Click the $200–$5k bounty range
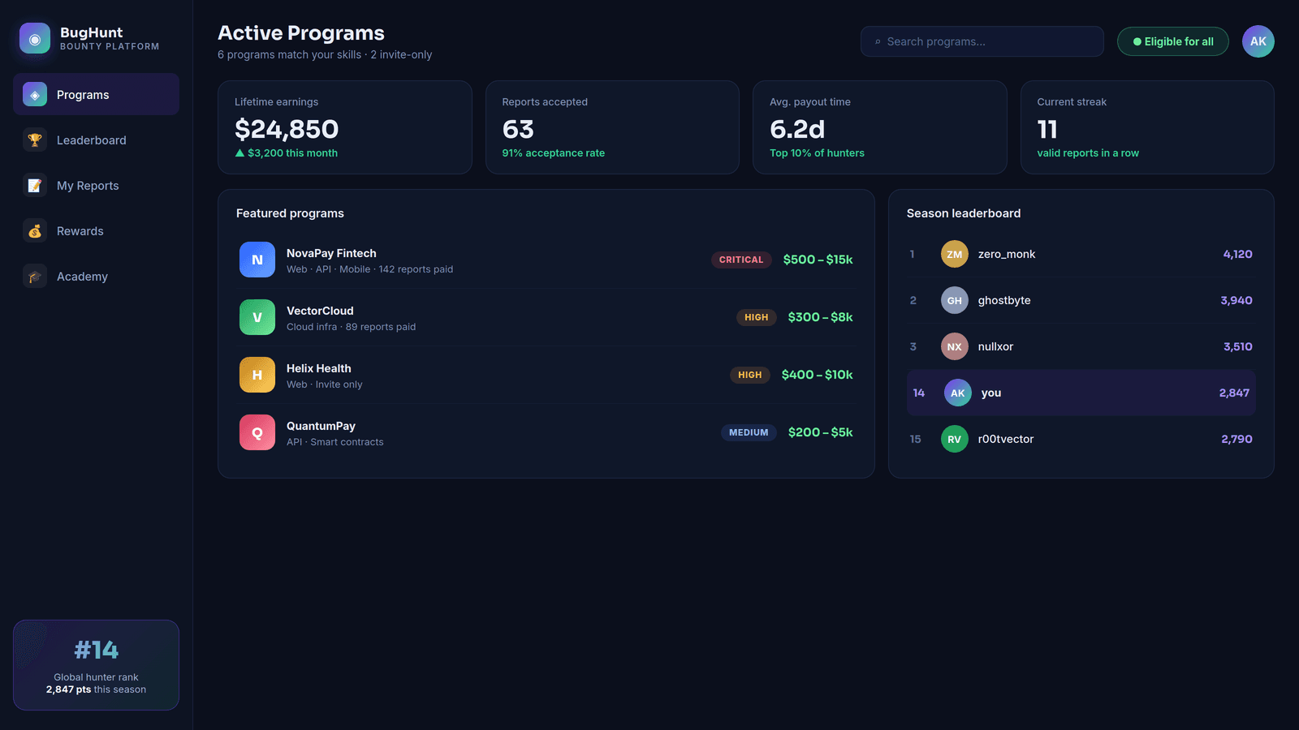Image resolution: width=1299 pixels, height=730 pixels. 820,432
